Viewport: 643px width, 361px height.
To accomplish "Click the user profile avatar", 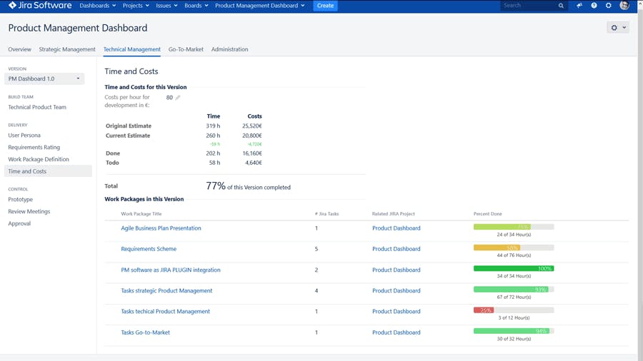I will tap(624, 6).
